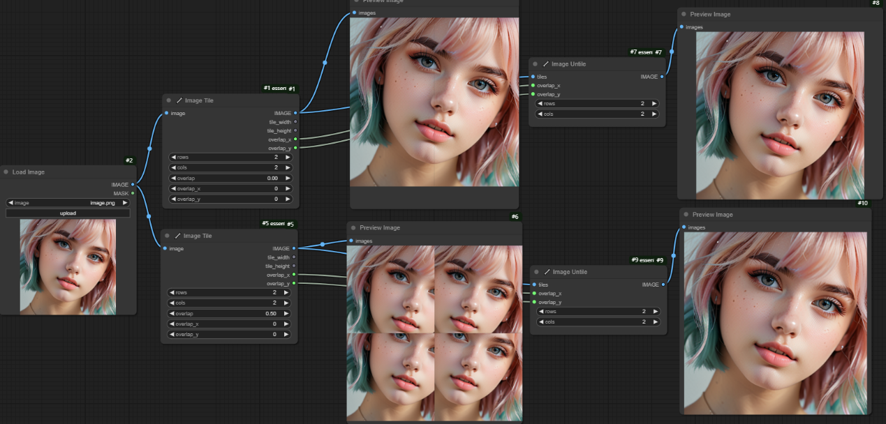Image resolution: width=886 pixels, height=424 pixels.
Task: Increase overlap_x value in Image Tile node #5
Action: pos(286,324)
